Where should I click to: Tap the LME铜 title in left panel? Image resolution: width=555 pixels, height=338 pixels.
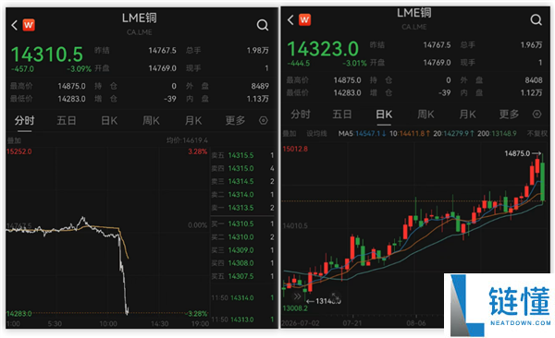pyautogui.click(x=140, y=18)
